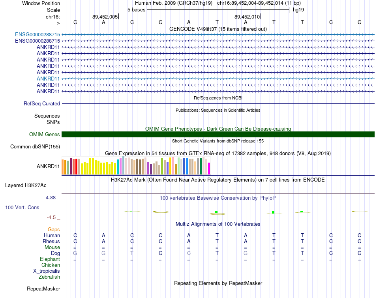375x298 pixels.
Task: Open the RefSeq genes from NCBI title
Action: click(218, 98)
